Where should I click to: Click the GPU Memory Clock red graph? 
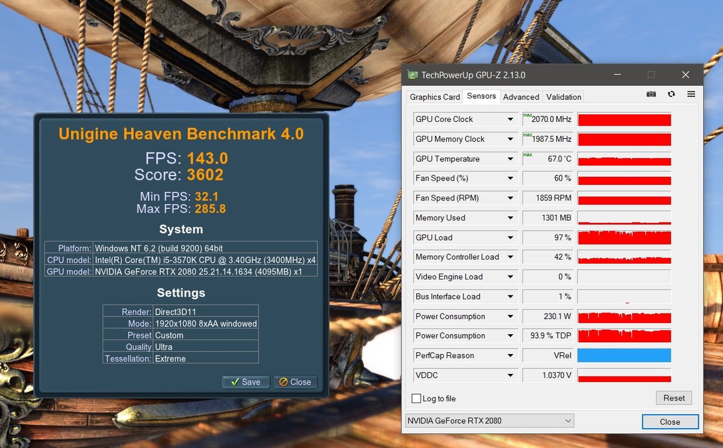click(x=624, y=139)
